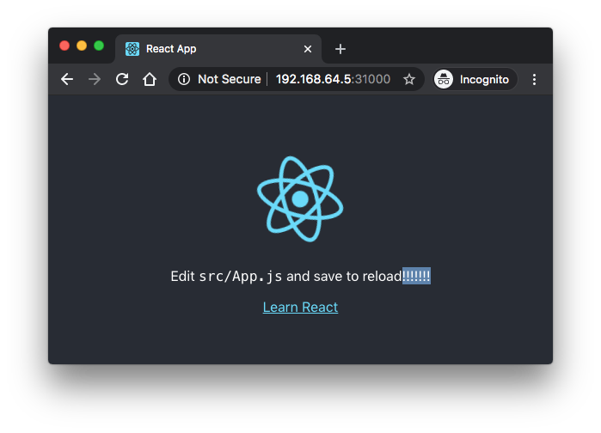Image resolution: width=601 pixels, height=433 pixels.
Task: Click the Incognito button text
Action: (484, 80)
